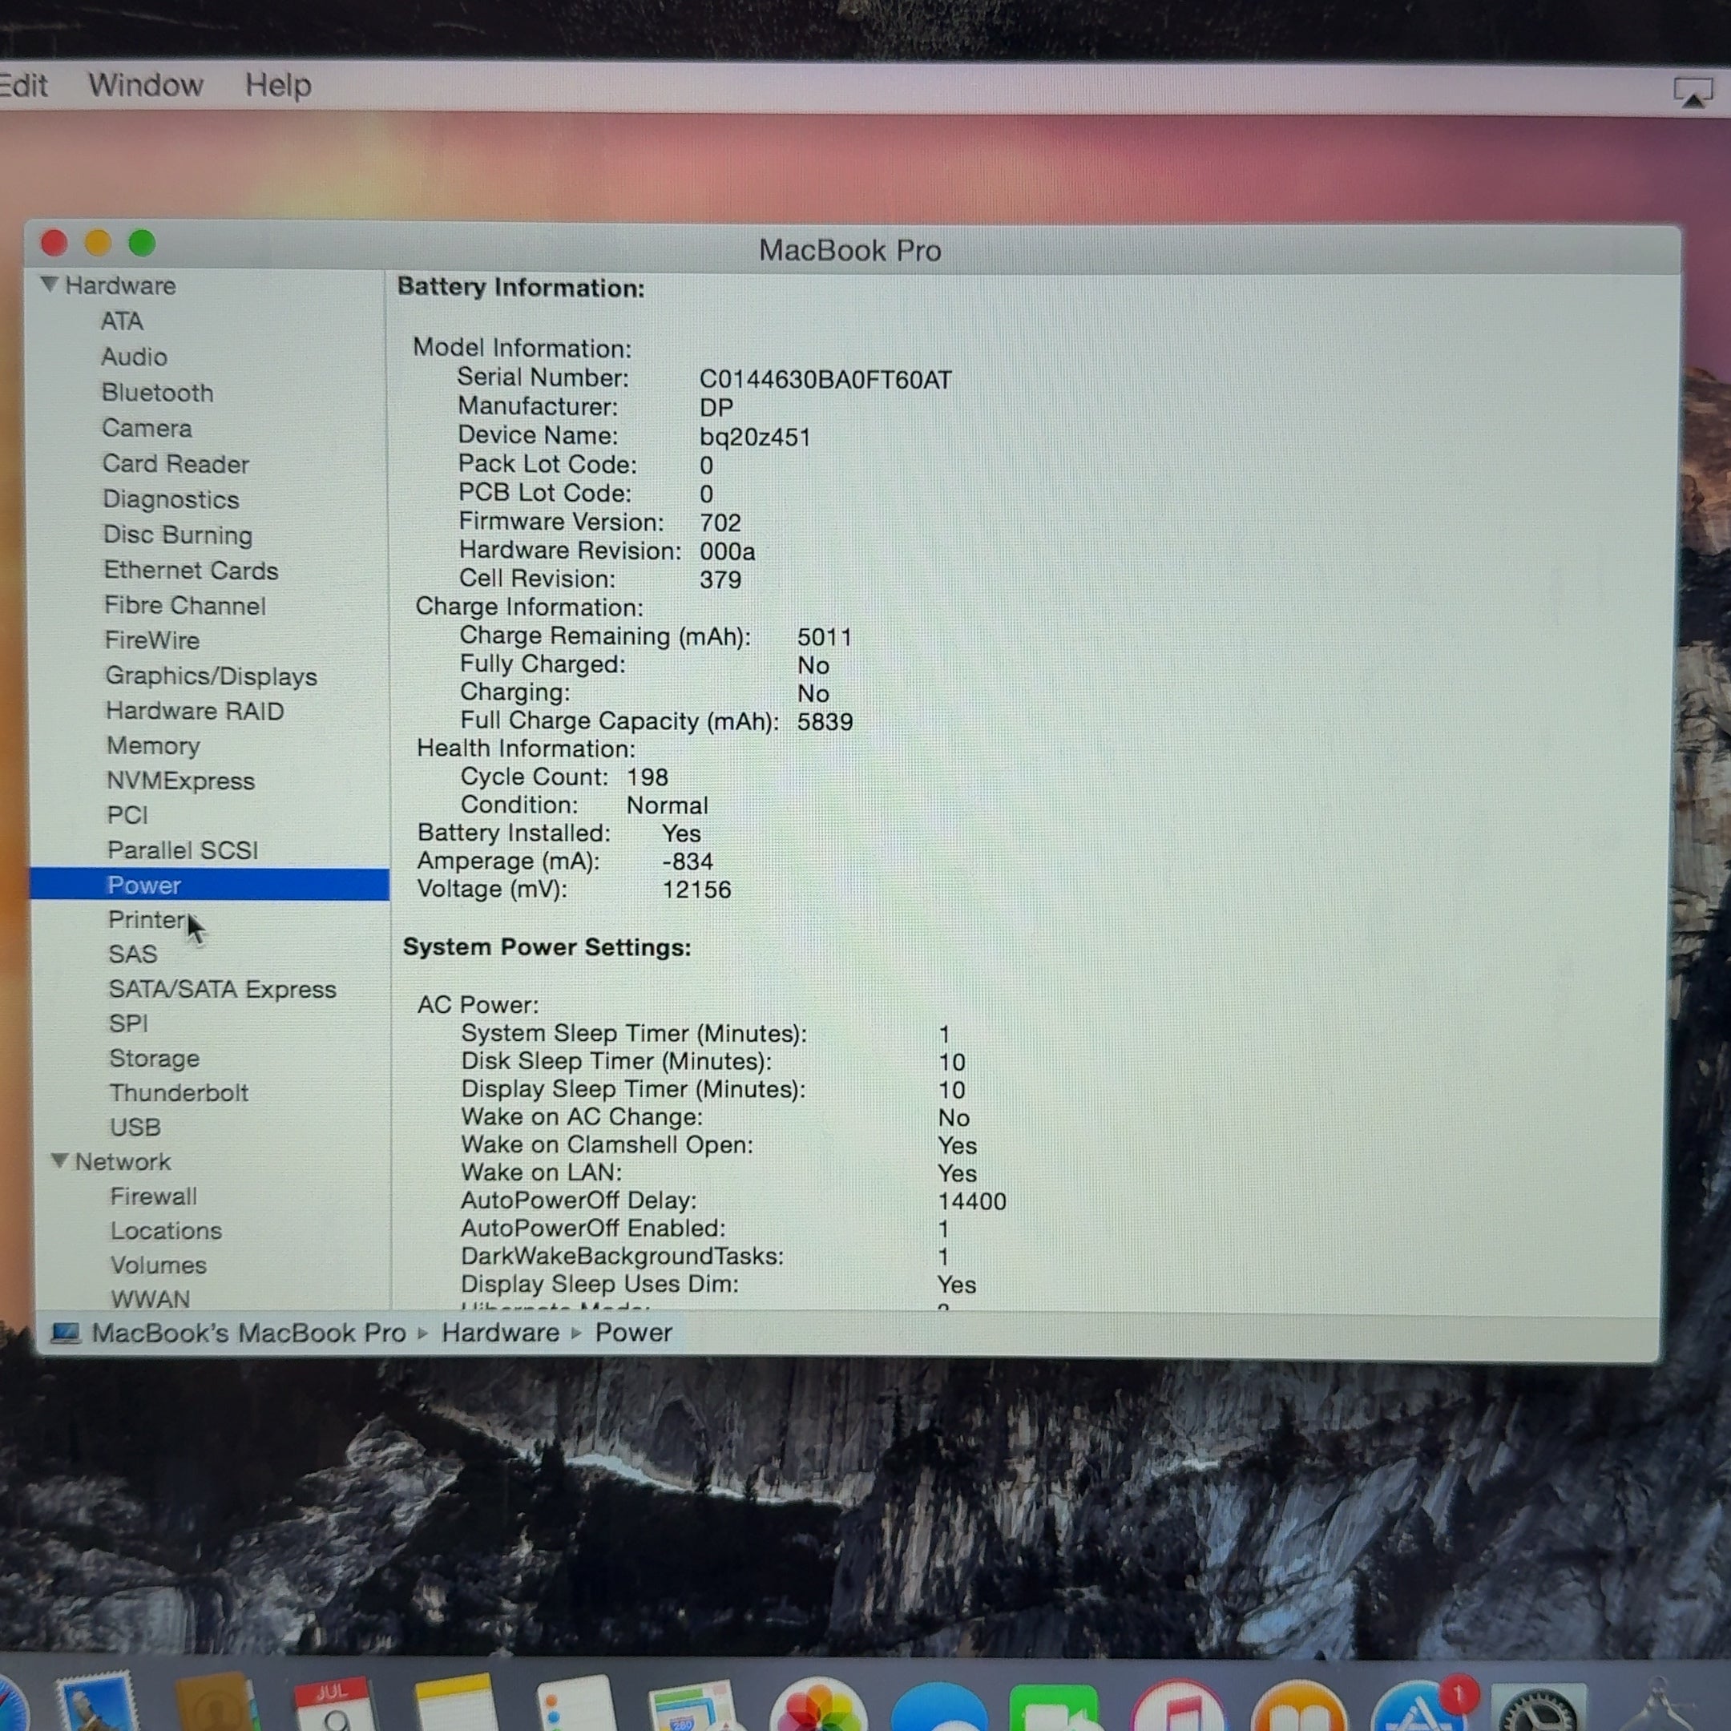Viewport: 1731px width, 1731px height.
Task: Select ATA in the sidebar
Action: click(122, 321)
